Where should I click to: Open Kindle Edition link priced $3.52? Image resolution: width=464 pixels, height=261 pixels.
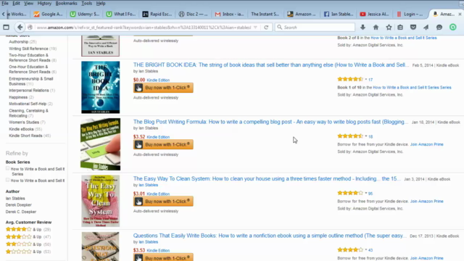pos(158,137)
